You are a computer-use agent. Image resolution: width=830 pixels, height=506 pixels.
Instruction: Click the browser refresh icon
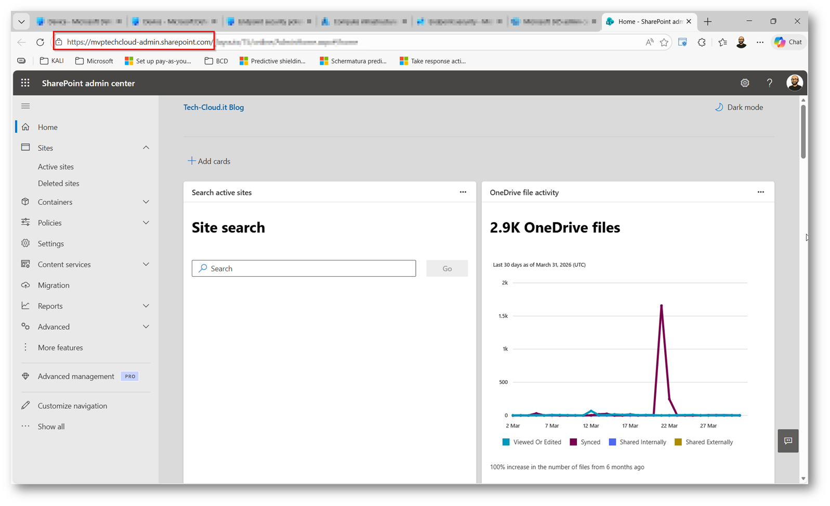(40, 42)
